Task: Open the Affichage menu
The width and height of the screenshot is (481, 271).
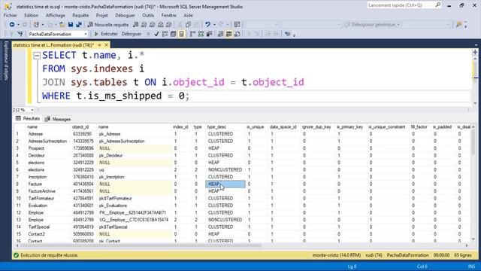Action: pos(55,15)
